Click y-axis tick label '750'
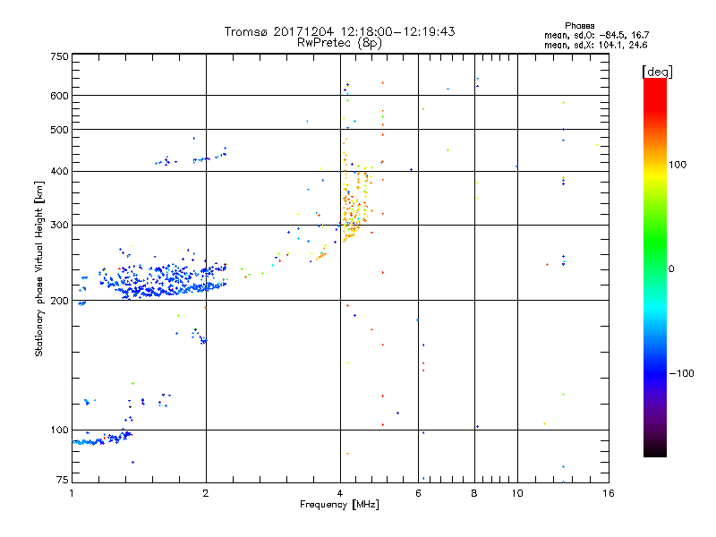 pos(60,56)
